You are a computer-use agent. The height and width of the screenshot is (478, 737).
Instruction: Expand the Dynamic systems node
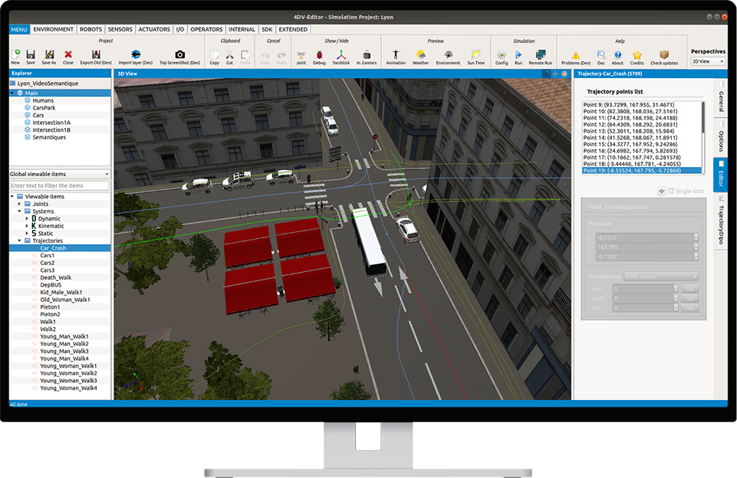28,218
